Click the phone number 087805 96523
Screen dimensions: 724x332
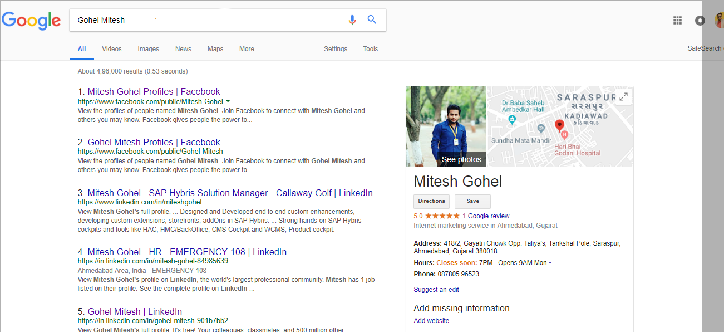[459, 274]
